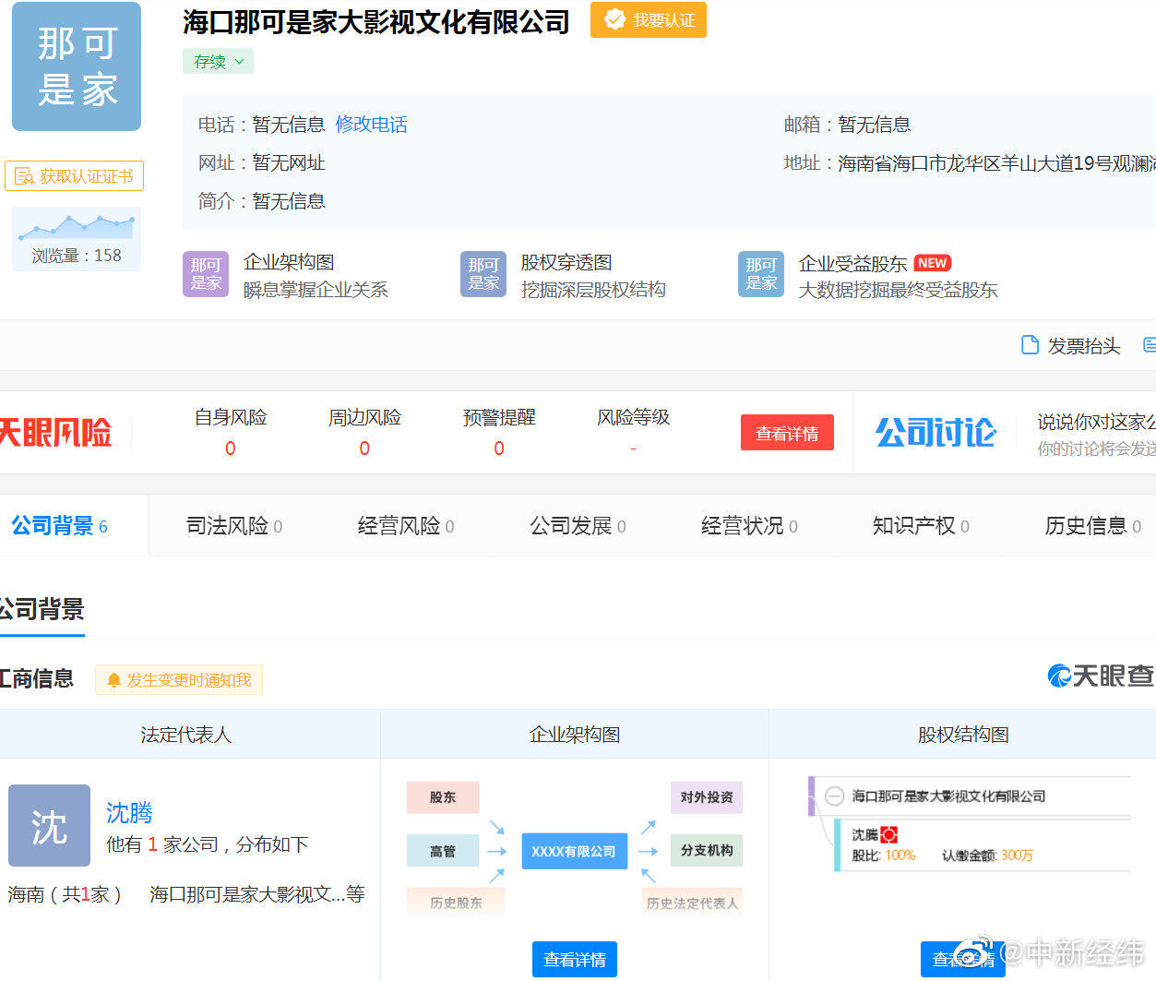Click the 天眼查 logo
Screen dimensions: 1156x981
point(1100,676)
